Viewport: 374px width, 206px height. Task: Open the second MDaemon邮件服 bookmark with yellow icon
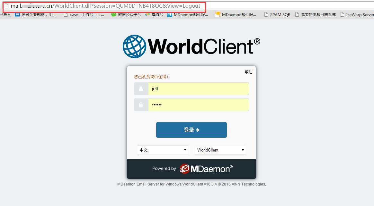click(236, 14)
